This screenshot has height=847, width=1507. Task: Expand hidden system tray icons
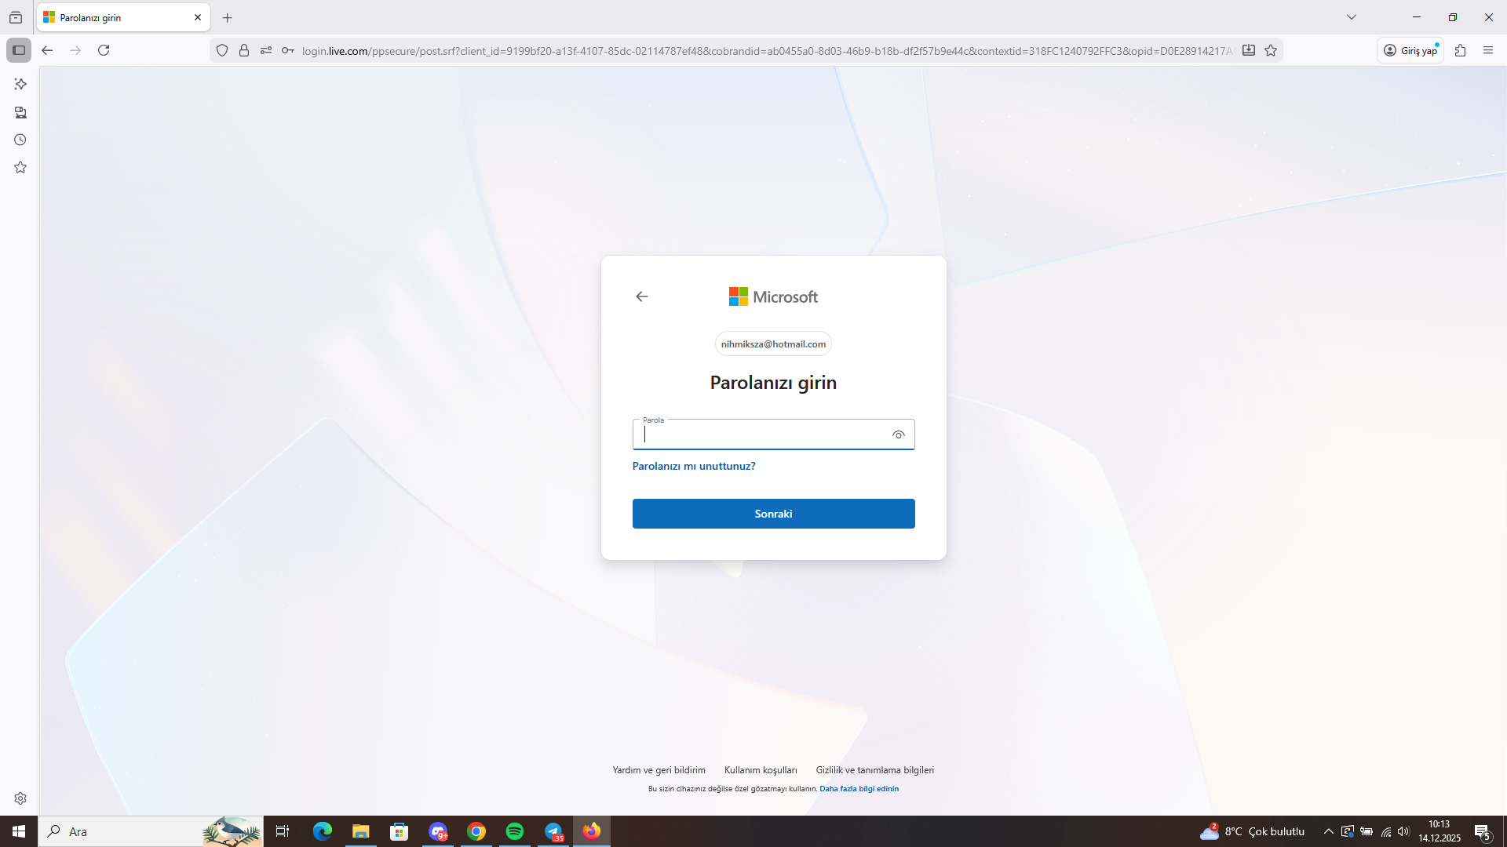coord(1329,831)
